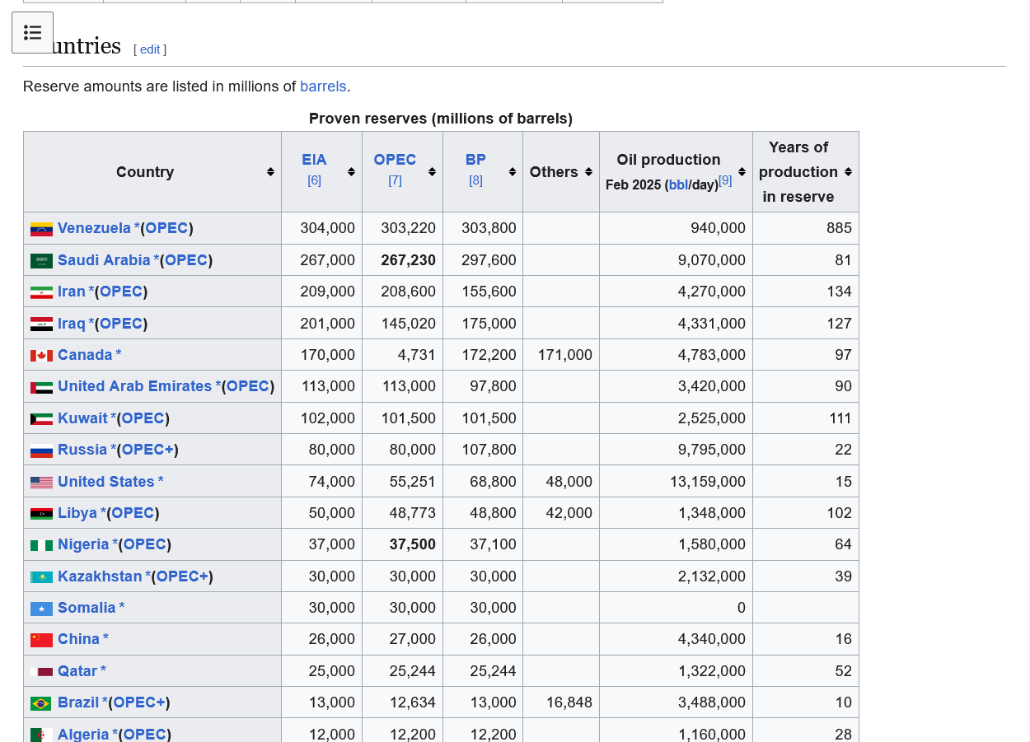
Task: Click the Kazakhstan flag icon
Action: [x=41, y=577]
